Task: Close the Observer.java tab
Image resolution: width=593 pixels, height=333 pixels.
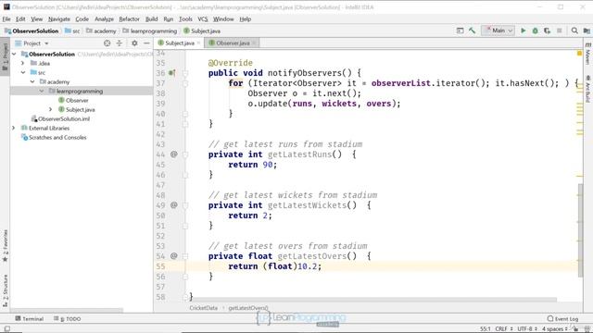Action: [254, 43]
